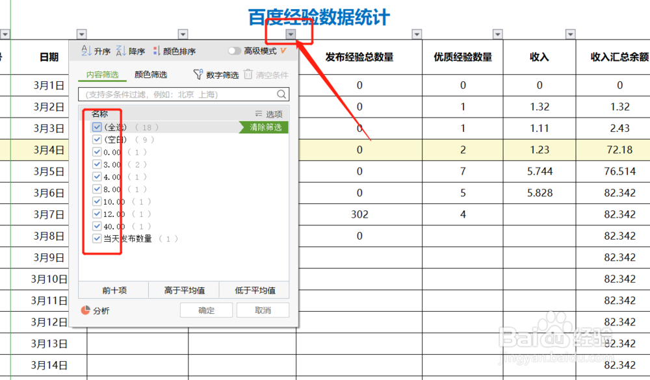Click 优质经验数量 header cell
Screen dimensions: 650x380
pyautogui.click(x=463, y=57)
